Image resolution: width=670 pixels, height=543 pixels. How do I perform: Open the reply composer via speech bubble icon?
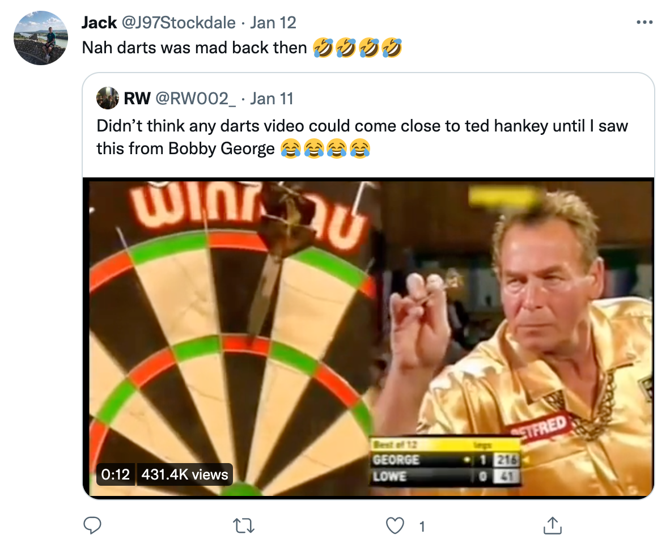tap(92, 526)
